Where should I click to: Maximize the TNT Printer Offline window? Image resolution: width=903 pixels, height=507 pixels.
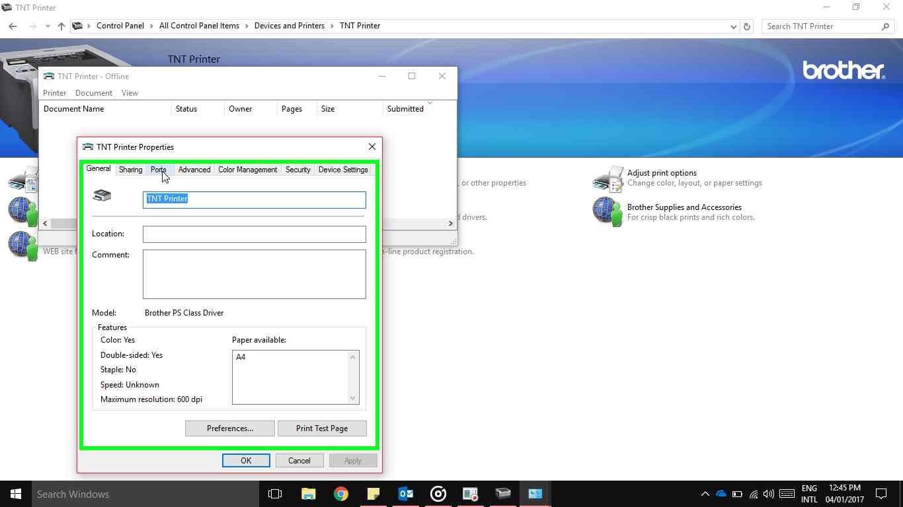[412, 76]
